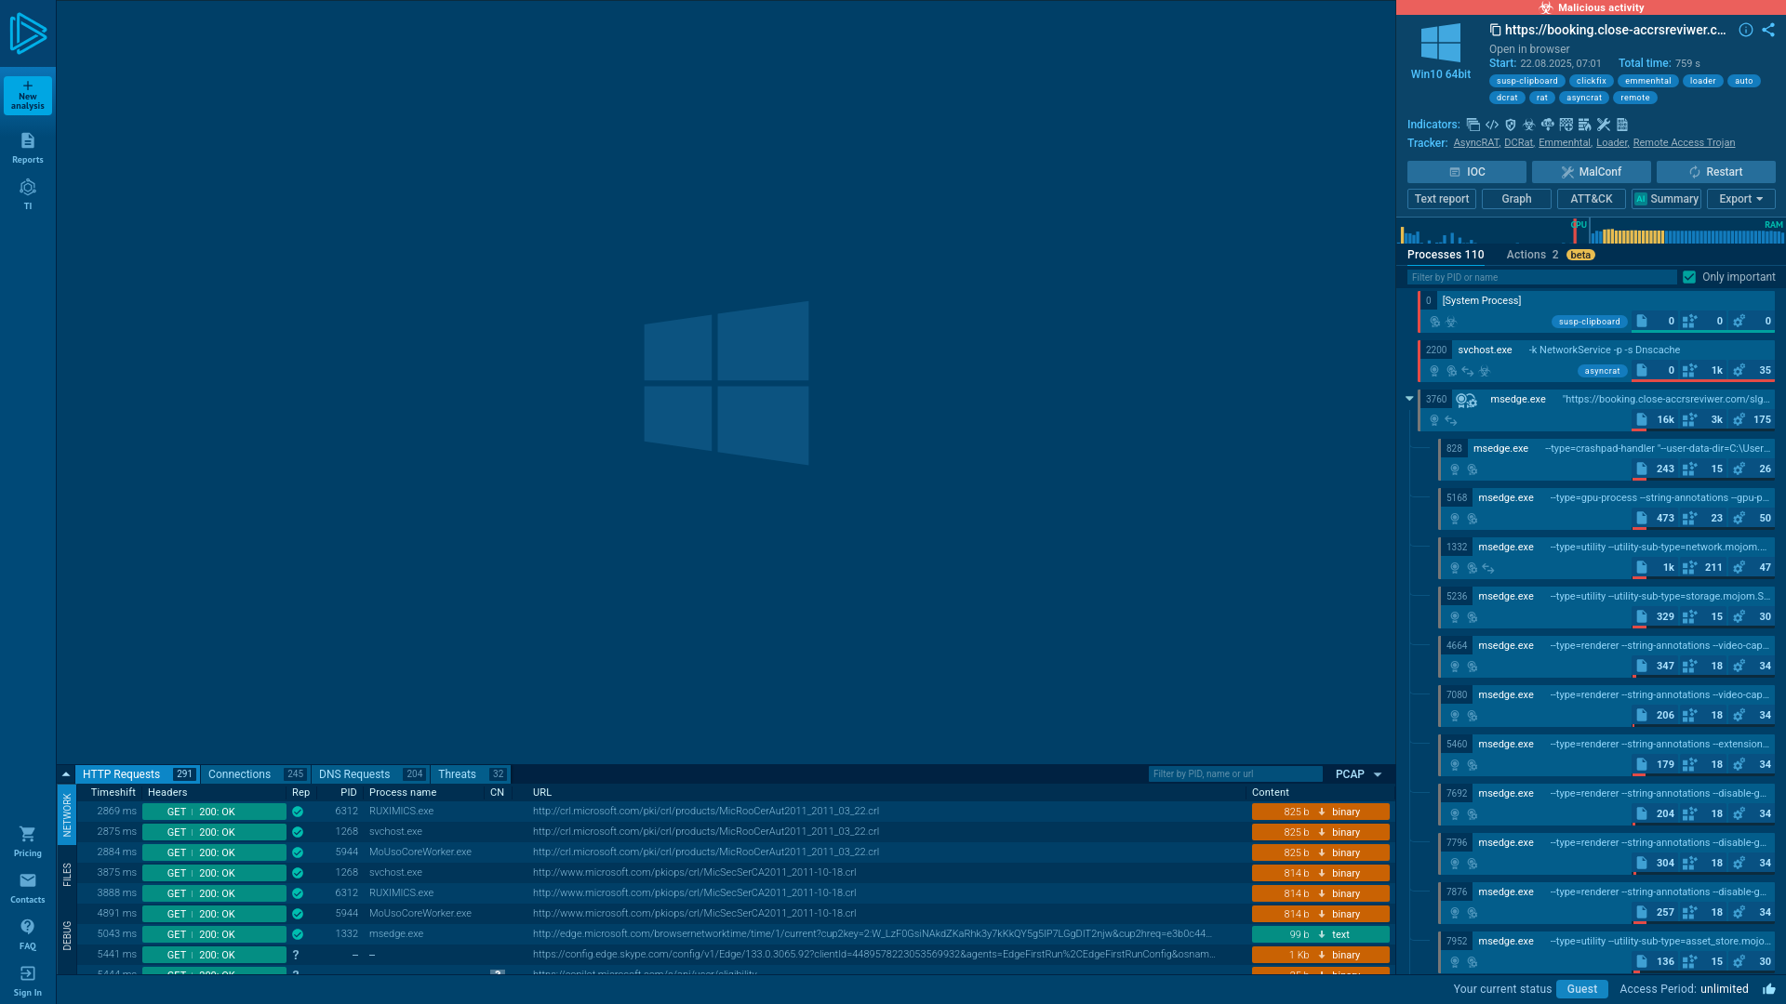Click the susp-clipboard tag in header

(x=1527, y=81)
